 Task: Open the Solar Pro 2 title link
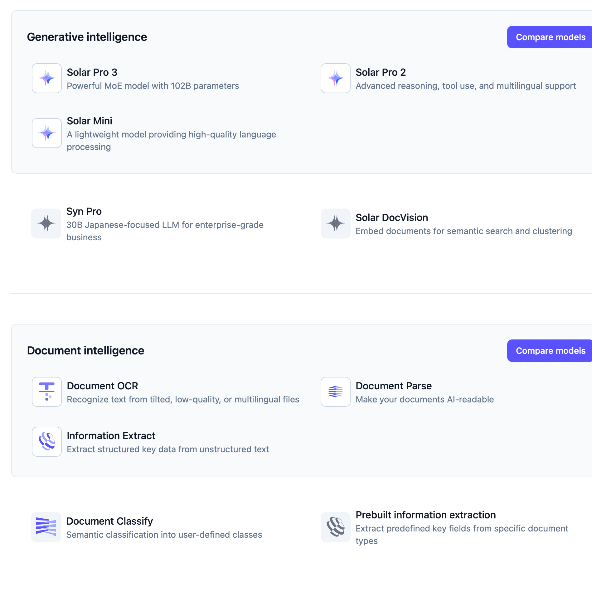click(x=381, y=72)
